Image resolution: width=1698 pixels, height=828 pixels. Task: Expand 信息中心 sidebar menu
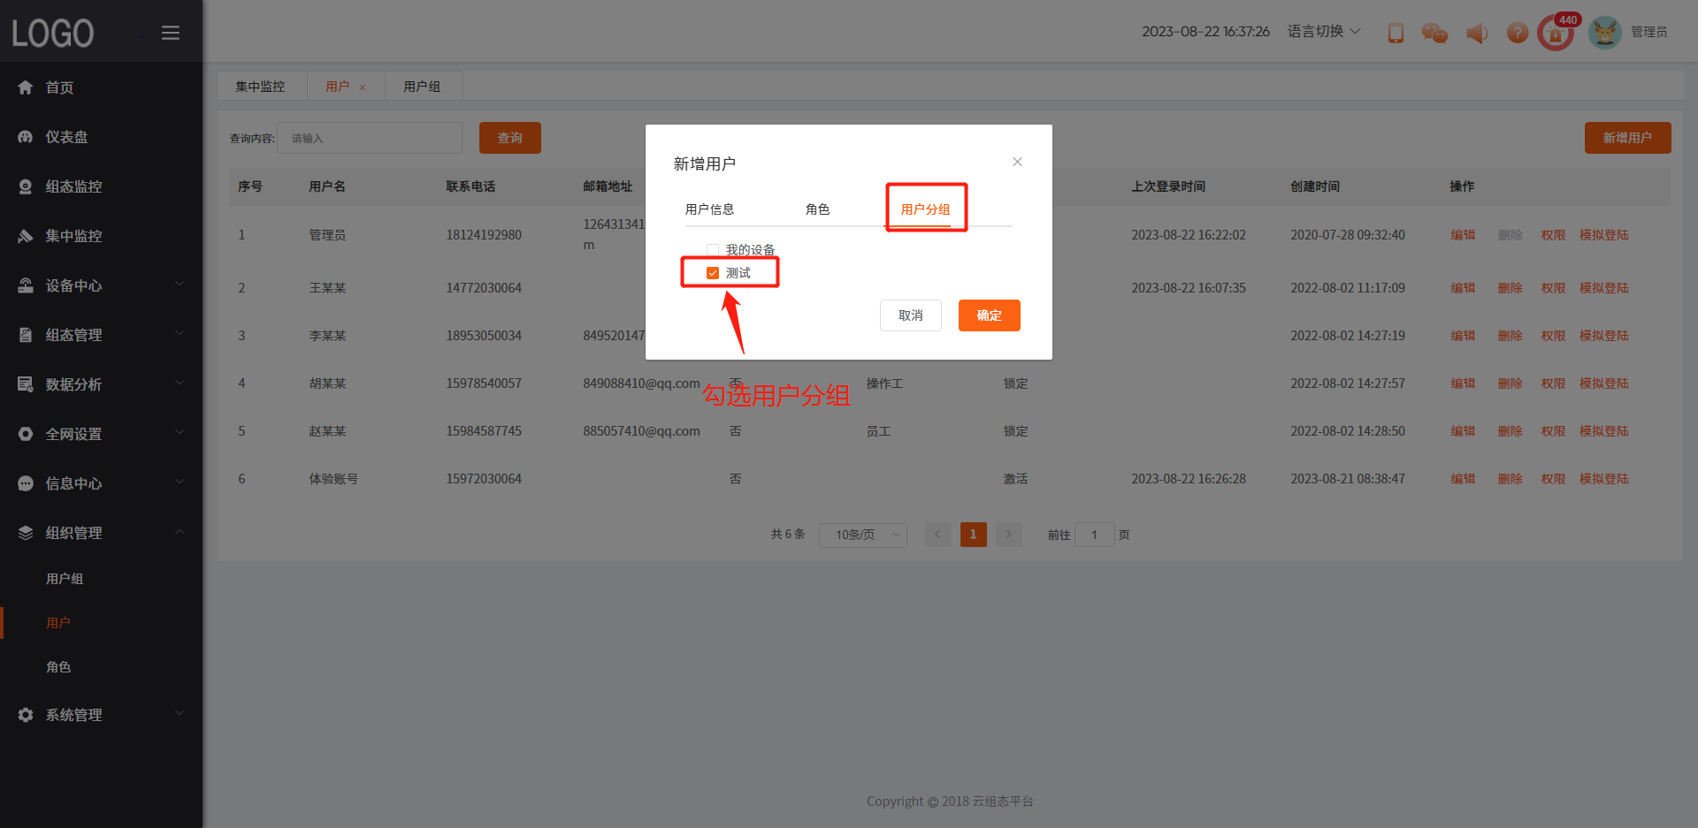click(180, 482)
